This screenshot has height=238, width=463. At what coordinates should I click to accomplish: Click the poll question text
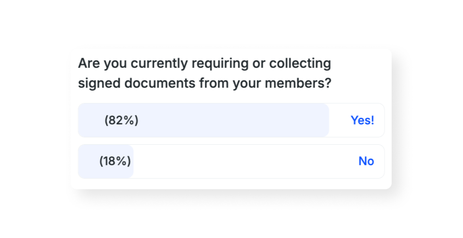(205, 73)
